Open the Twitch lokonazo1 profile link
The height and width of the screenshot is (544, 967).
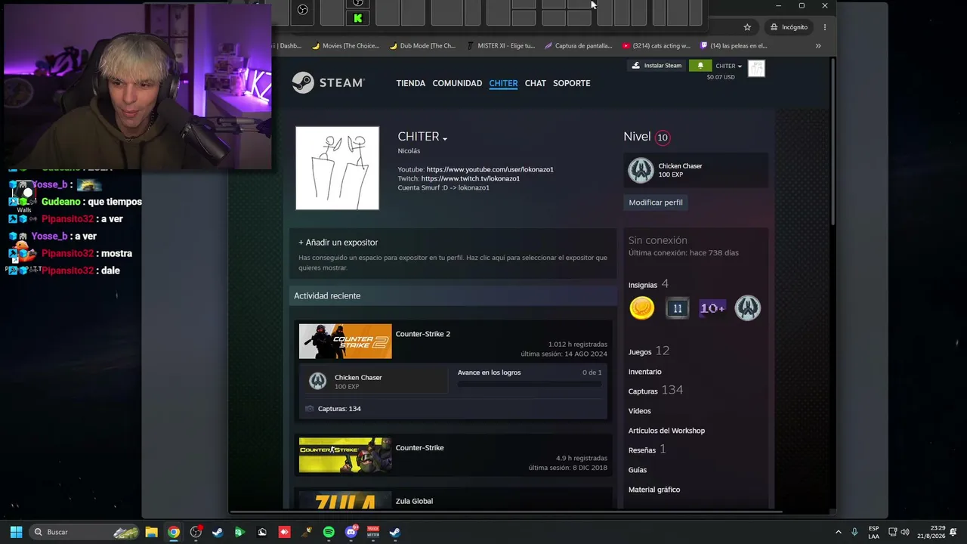tap(471, 178)
